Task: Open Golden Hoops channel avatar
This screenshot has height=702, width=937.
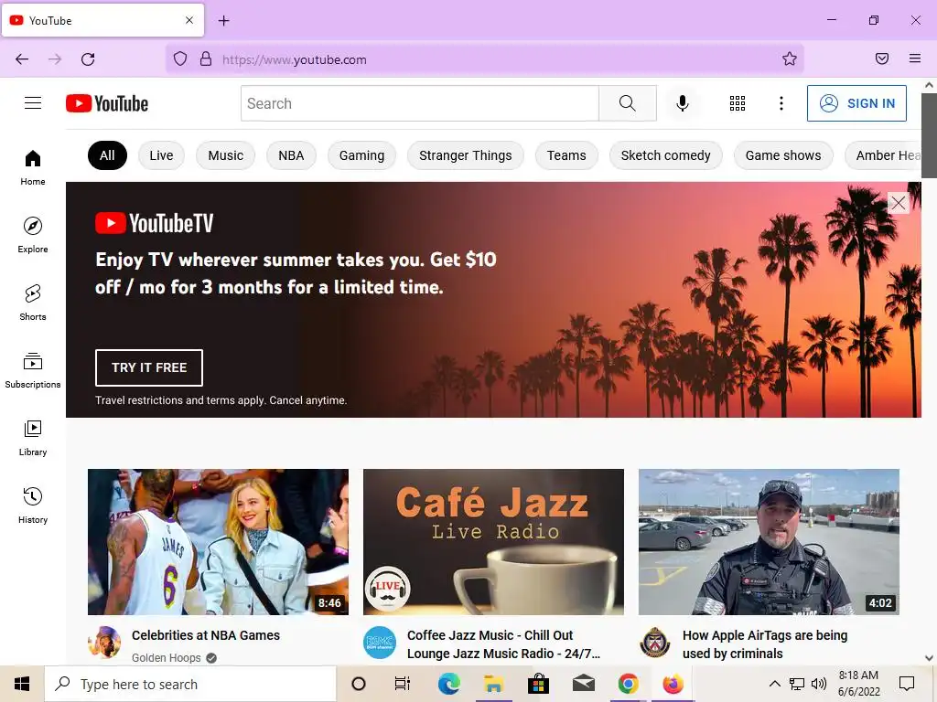Action: [x=104, y=643]
